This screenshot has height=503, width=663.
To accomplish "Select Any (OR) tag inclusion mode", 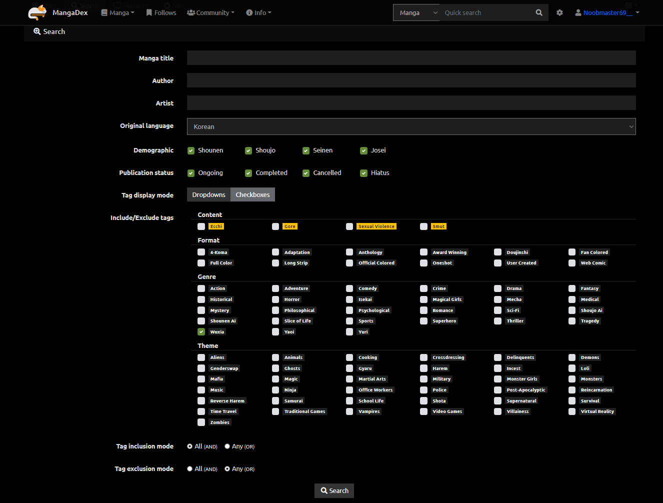I will [x=227, y=446].
